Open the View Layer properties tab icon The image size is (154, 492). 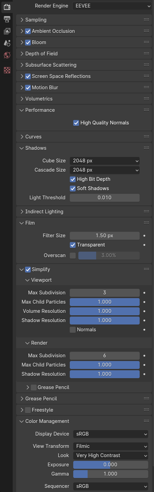coord(7,31)
